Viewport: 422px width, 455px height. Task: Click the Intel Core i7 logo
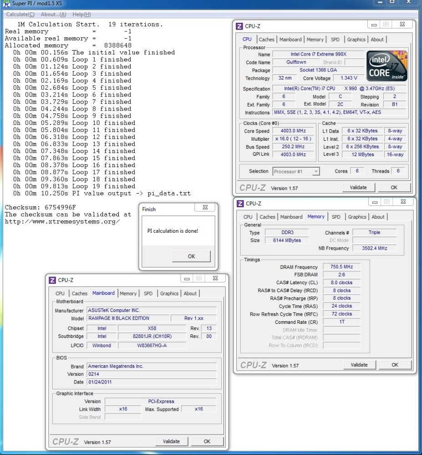coord(386,66)
